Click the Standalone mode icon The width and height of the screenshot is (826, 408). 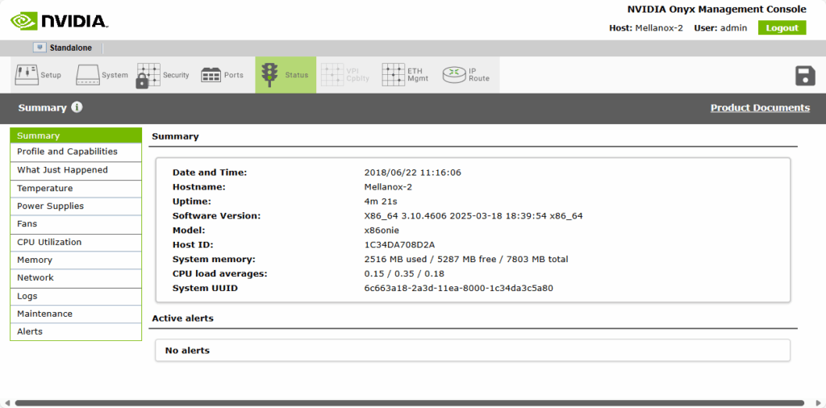tap(40, 48)
